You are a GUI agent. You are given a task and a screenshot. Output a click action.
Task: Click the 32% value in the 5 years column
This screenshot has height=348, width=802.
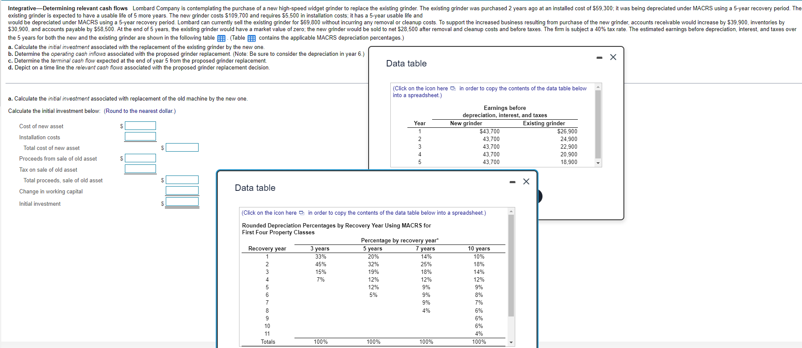tap(373, 265)
